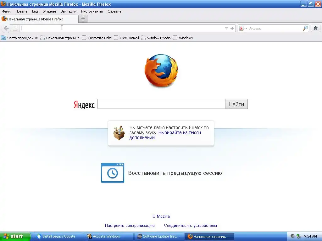Switch to Software Update Installation taskbar item

159,236
